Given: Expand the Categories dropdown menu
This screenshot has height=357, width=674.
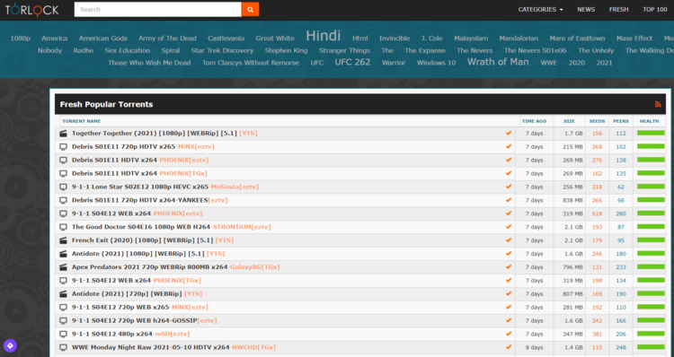Looking at the screenshot, I should (x=540, y=10).
